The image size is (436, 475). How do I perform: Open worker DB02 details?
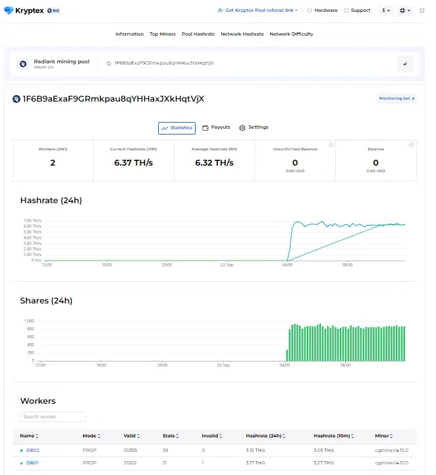click(33, 451)
